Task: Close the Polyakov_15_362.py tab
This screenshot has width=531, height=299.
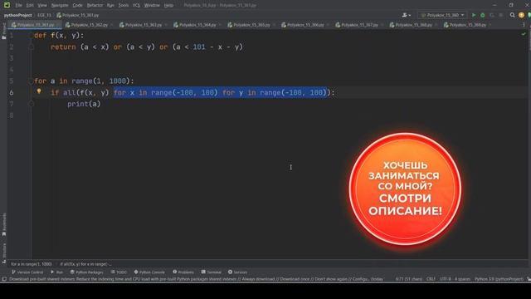Action: [x=112, y=25]
